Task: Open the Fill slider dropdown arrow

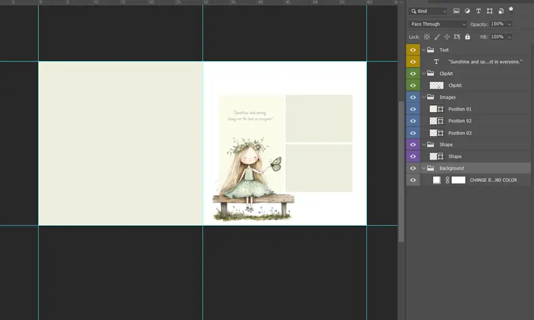Action: (x=509, y=37)
